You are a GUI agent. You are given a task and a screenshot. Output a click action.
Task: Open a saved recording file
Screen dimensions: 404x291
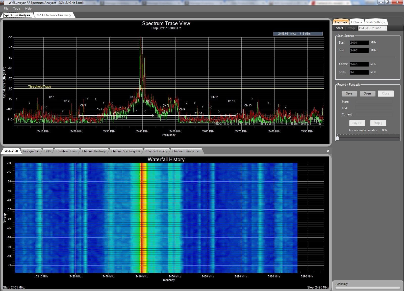coord(367,93)
